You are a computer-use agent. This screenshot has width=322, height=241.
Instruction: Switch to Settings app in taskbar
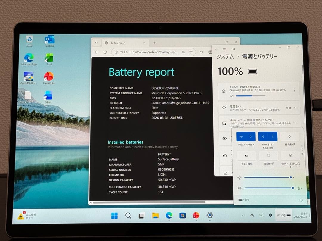click(x=210, y=215)
